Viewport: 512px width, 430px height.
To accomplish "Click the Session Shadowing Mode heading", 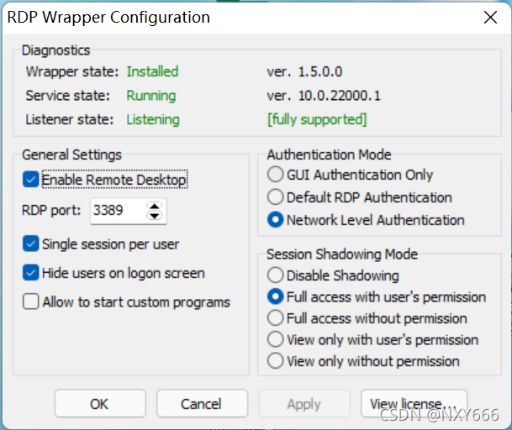I will click(342, 254).
